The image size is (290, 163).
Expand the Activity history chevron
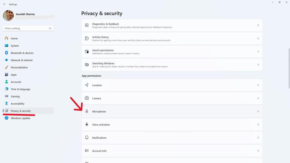point(258,38)
